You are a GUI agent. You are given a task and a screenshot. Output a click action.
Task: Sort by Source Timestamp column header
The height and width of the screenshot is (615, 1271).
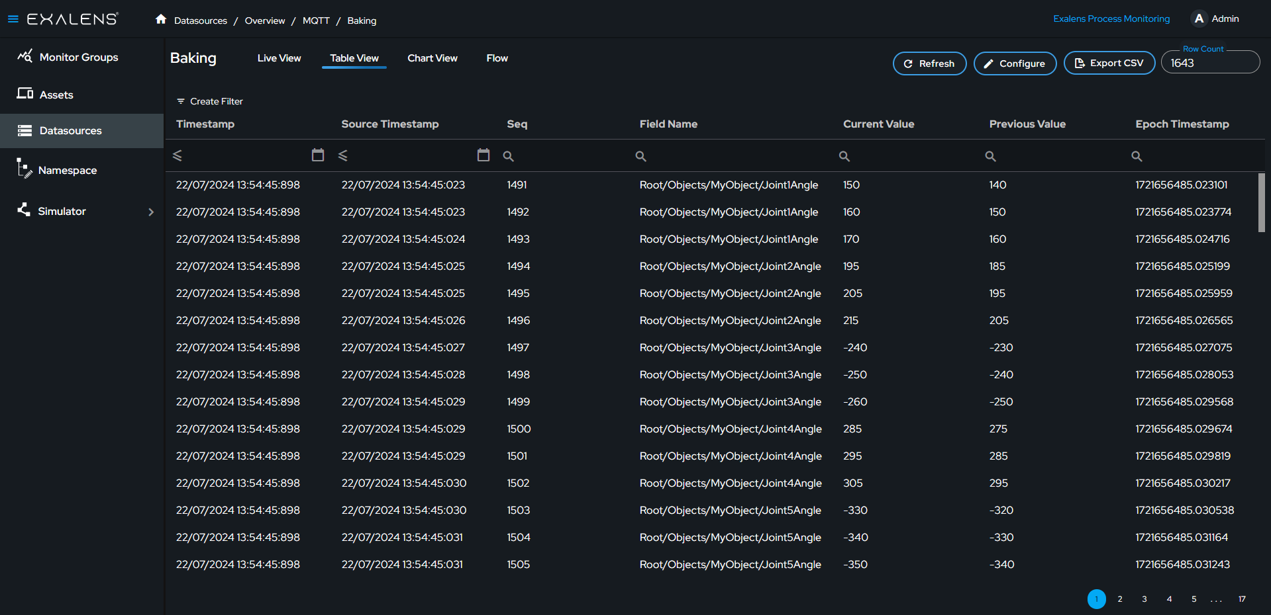coord(390,124)
